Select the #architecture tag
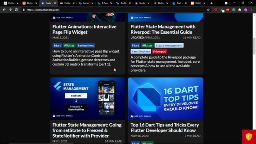Viewport: 256px width, 144px height. pyautogui.click(x=141, y=52)
